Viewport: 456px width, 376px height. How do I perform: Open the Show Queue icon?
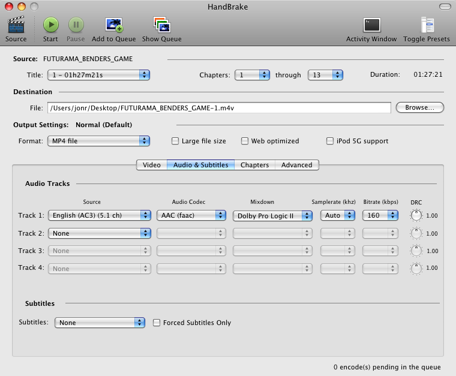(161, 25)
